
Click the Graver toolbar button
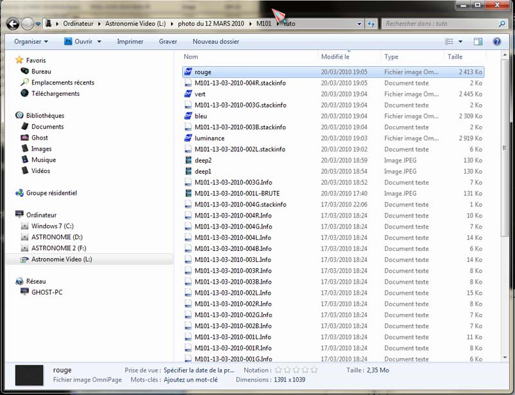[x=168, y=41]
